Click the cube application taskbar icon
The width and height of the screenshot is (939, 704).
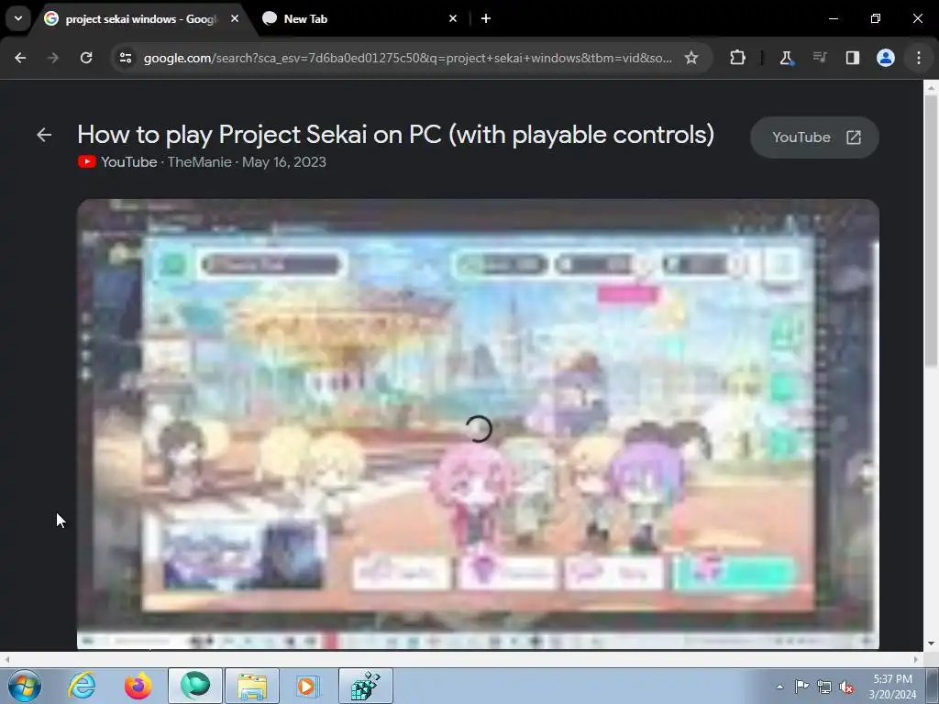coord(366,686)
